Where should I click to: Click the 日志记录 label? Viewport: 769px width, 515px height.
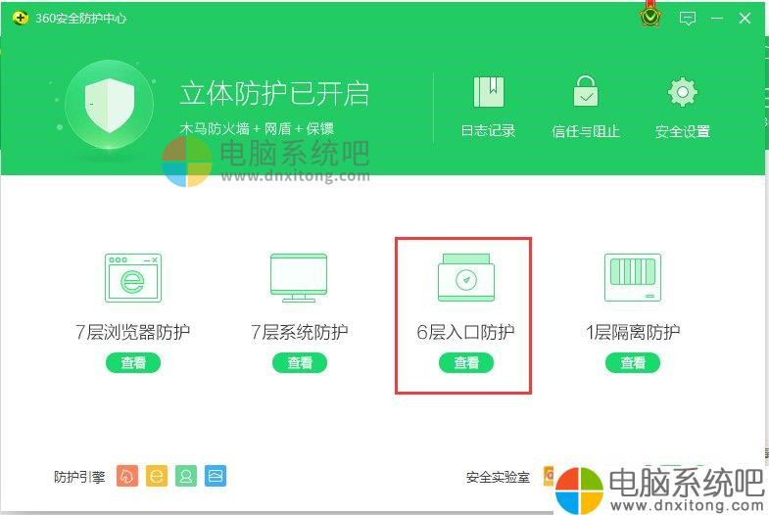click(489, 131)
